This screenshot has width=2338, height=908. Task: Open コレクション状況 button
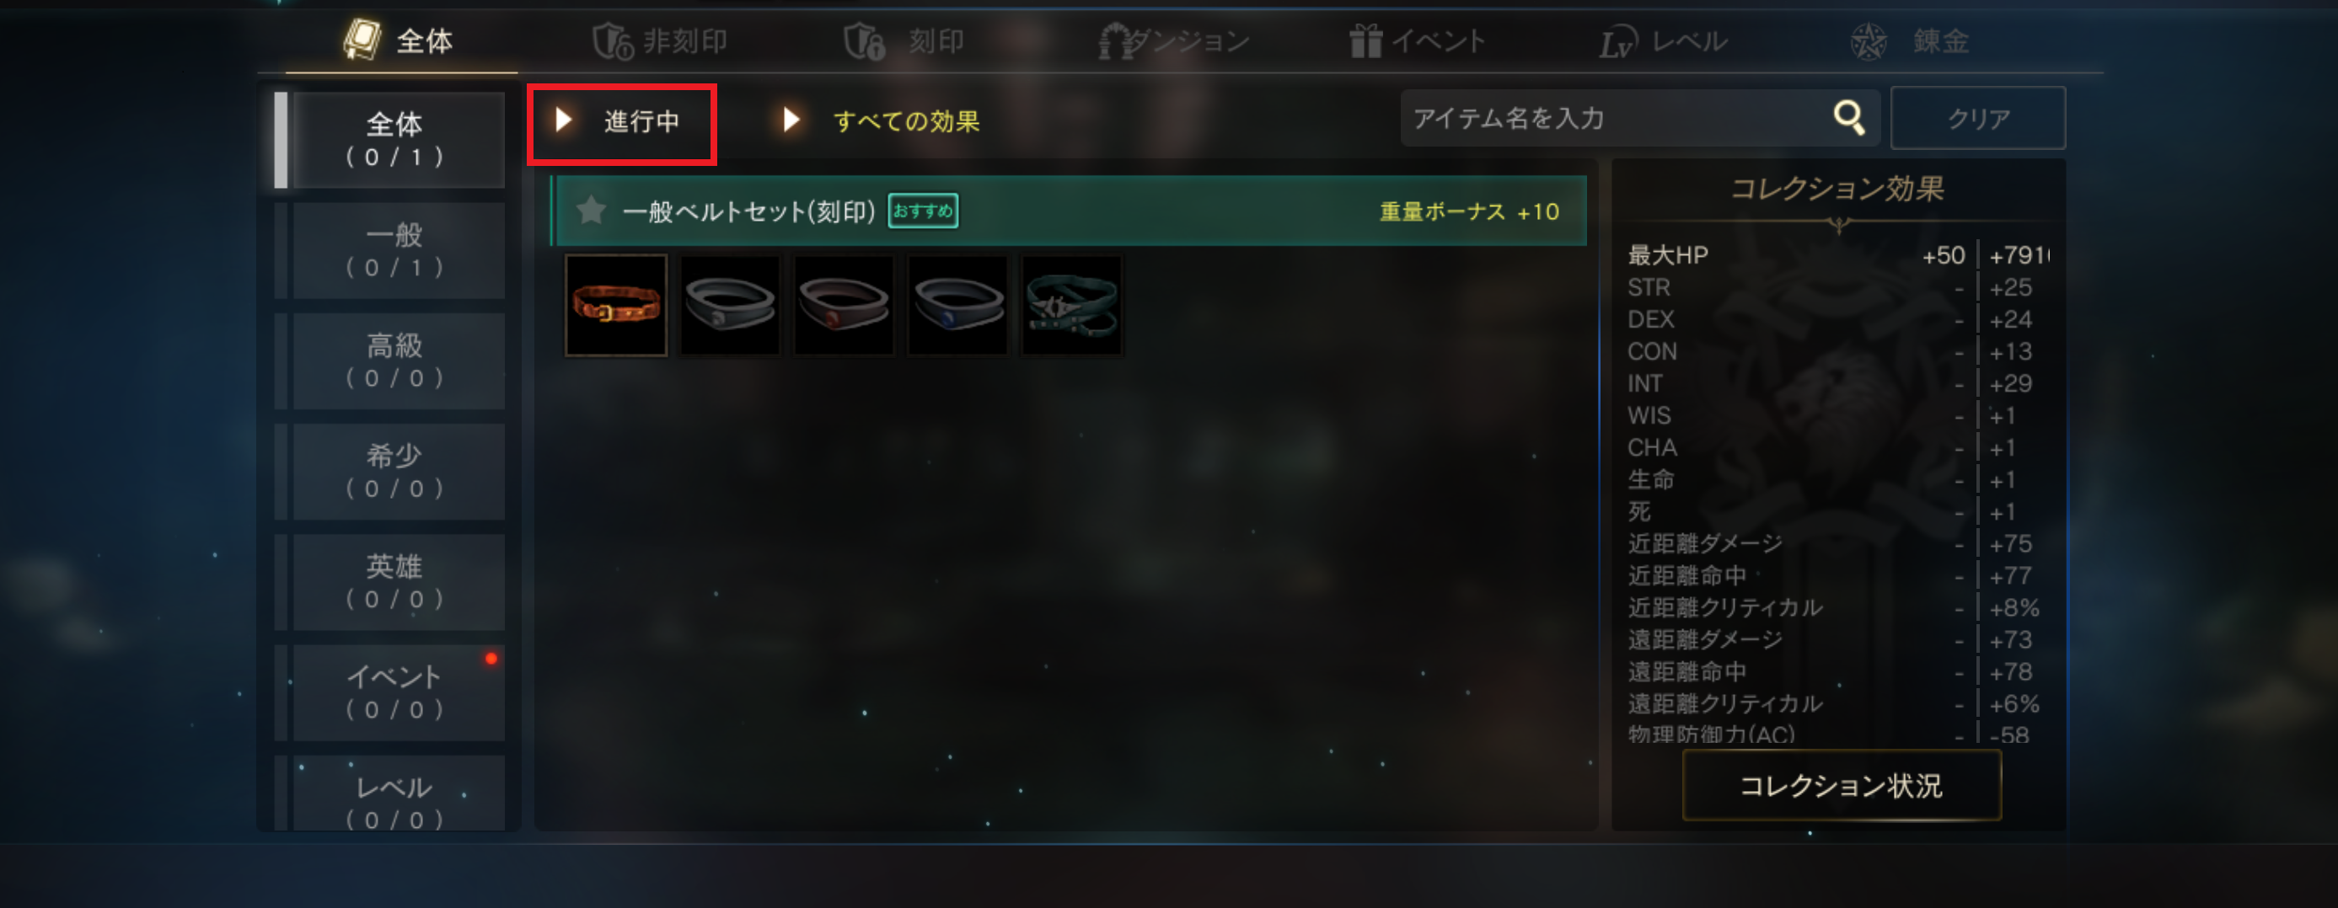click(1842, 786)
